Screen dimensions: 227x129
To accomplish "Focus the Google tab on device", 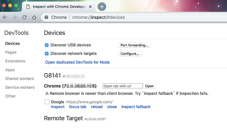I will tap(78, 107).
